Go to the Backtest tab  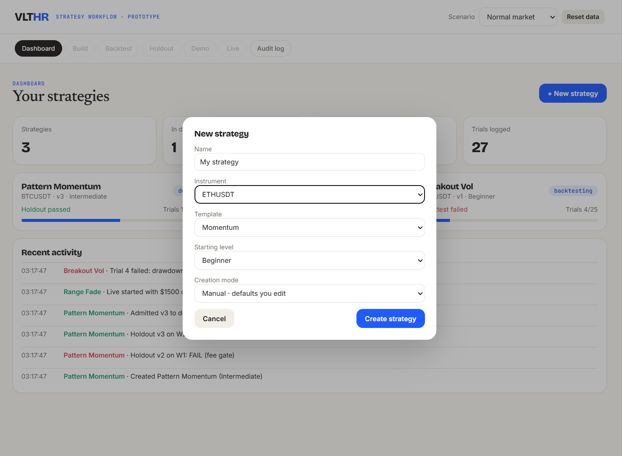[x=119, y=49]
